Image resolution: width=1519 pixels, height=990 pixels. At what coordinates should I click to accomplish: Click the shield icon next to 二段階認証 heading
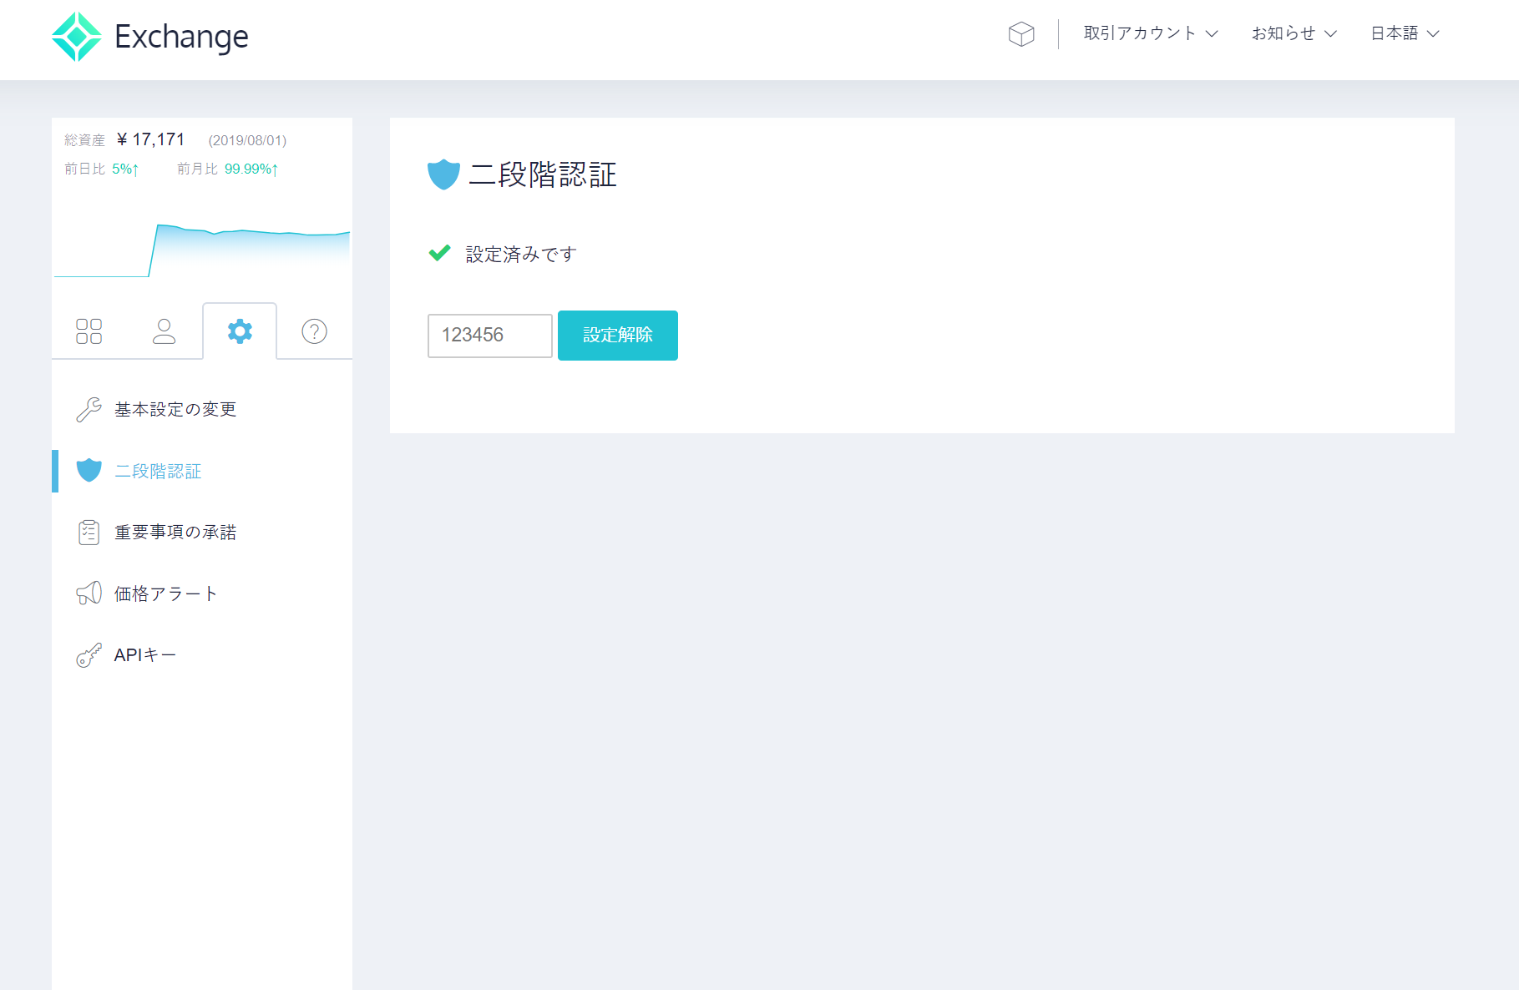[x=443, y=174]
